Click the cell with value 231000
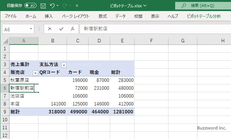 point(99,88)
